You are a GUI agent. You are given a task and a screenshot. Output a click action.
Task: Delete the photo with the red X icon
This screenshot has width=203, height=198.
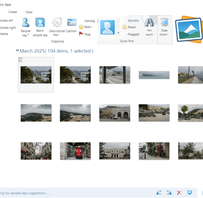pyautogui.click(x=179, y=193)
